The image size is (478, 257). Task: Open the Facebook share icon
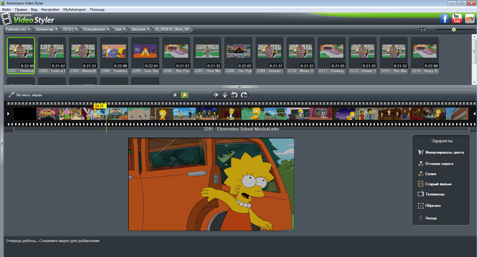444,19
